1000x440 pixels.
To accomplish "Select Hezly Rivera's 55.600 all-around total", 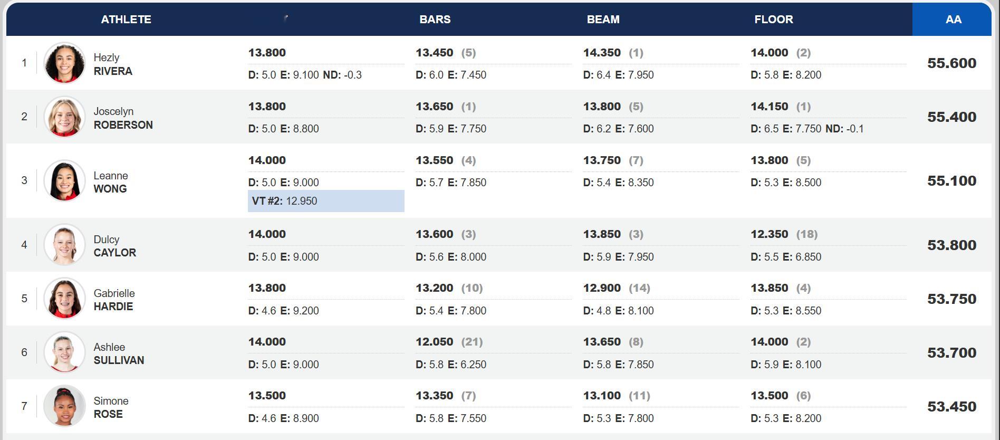I will [951, 63].
